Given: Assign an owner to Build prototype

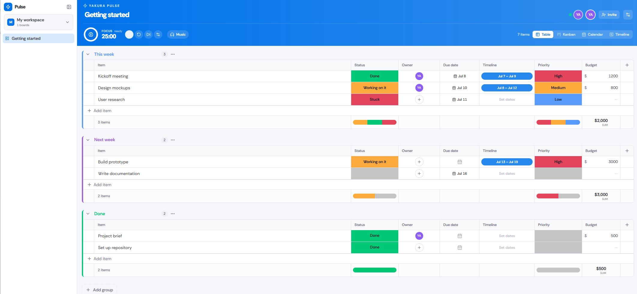Looking at the screenshot, I should [419, 162].
